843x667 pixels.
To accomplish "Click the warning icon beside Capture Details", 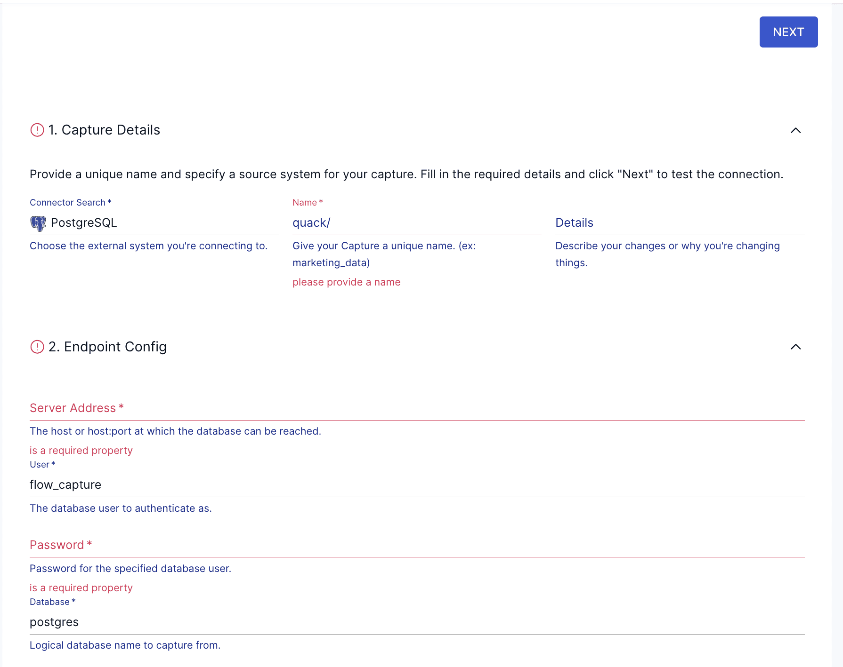I will point(37,130).
